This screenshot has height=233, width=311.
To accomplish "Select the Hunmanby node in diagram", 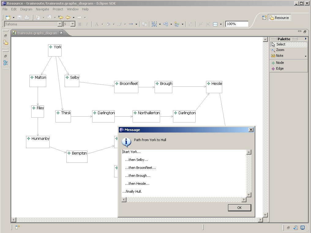I will tap(38, 142).
